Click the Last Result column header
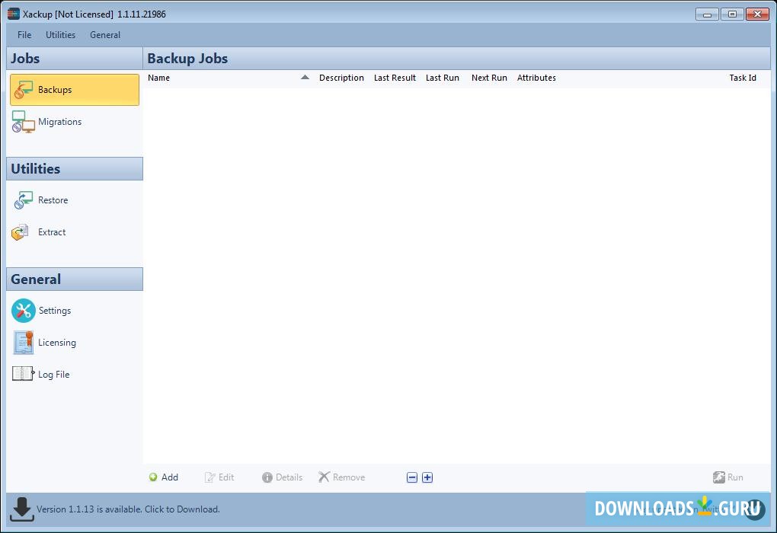Viewport: 777px width, 533px height. click(x=395, y=78)
